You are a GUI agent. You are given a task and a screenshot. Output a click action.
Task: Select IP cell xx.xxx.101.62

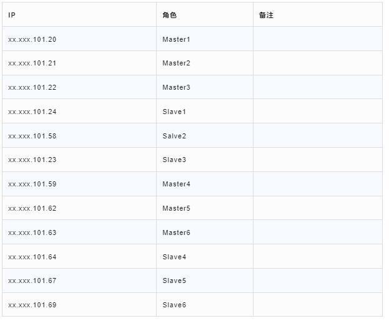[x=32, y=209]
